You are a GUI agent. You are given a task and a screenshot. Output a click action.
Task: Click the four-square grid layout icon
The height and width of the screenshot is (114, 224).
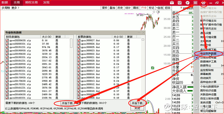point(195,3)
